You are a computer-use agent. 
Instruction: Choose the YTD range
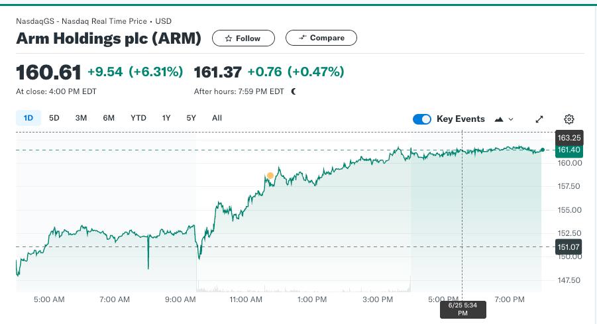click(x=138, y=118)
